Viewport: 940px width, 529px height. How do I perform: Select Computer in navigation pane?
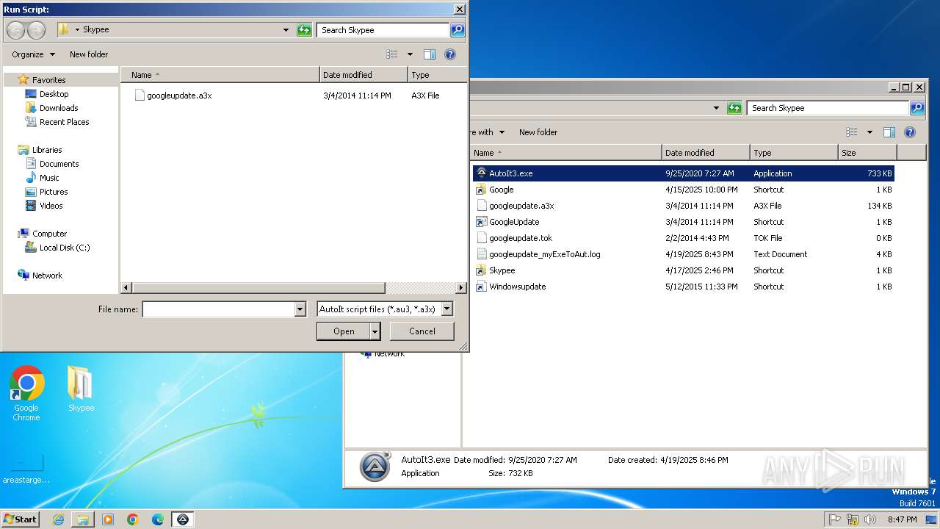49,234
